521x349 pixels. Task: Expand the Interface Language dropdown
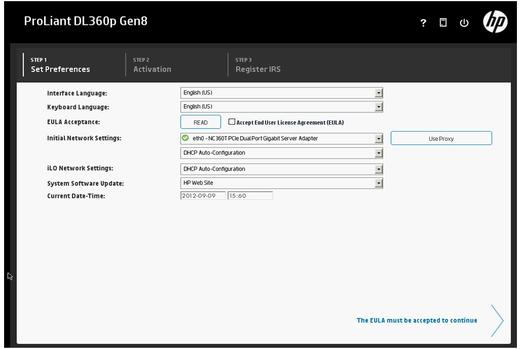click(378, 93)
